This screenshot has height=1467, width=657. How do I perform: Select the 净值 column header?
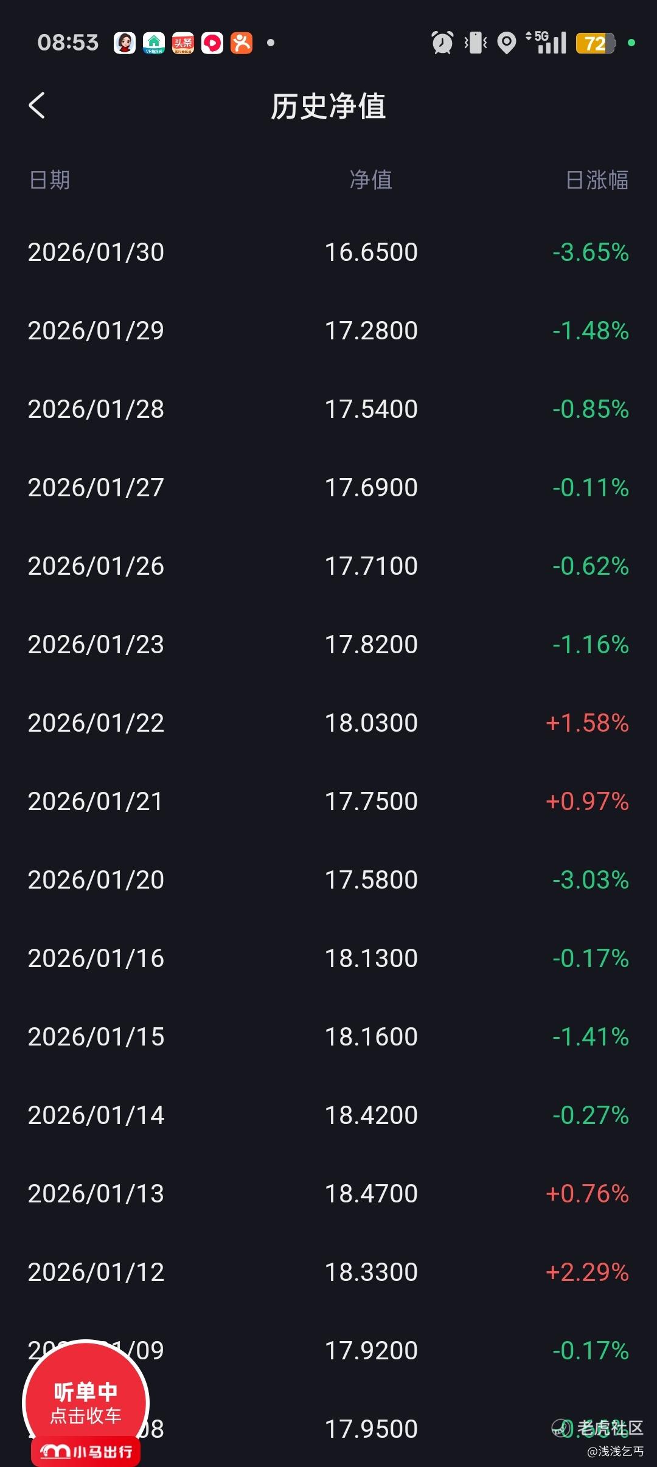[371, 180]
